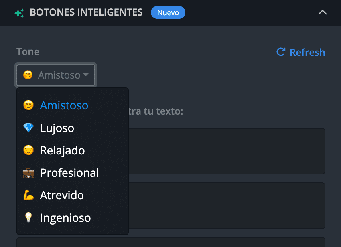Click the flexed arm emoji next to Atrevido

pyautogui.click(x=28, y=195)
